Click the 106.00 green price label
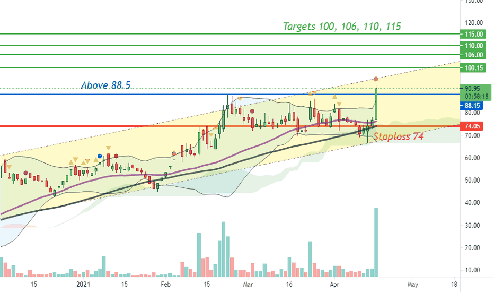This screenshot has height=292, width=494. pos(473,55)
